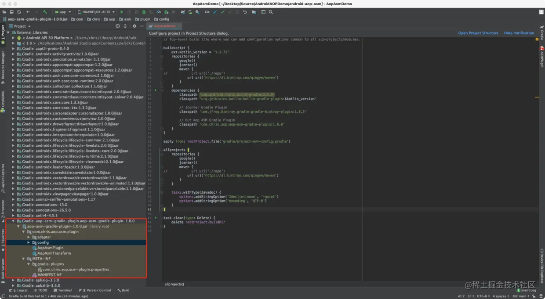Image resolution: width=545 pixels, height=299 pixels.
Task: Click the Save All toolbar icon
Action: point(11,12)
